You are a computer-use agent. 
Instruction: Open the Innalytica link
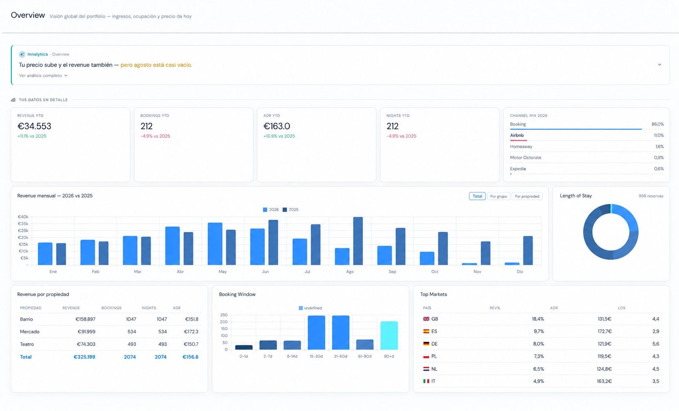pos(37,54)
